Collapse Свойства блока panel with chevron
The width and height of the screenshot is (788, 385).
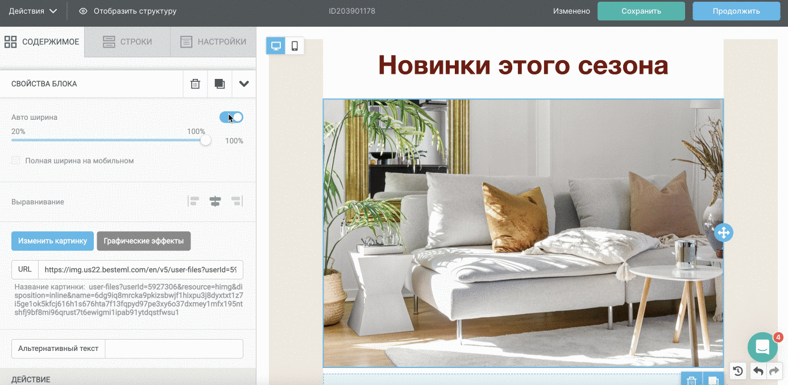coord(244,83)
